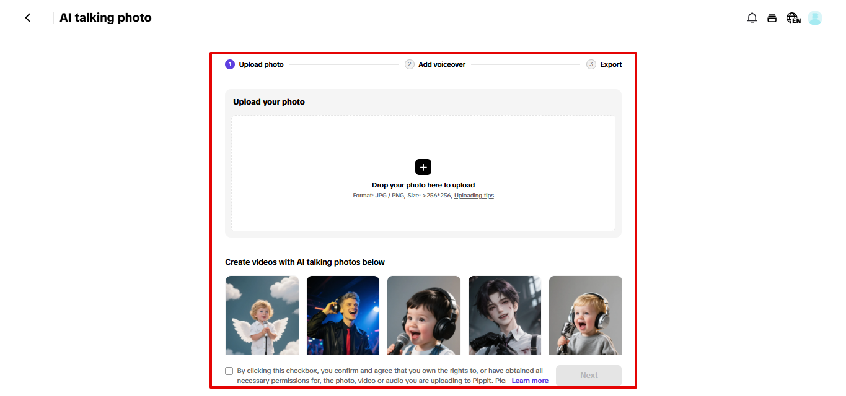Open notifications bell icon
This screenshot has height=396, width=846.
point(752,17)
